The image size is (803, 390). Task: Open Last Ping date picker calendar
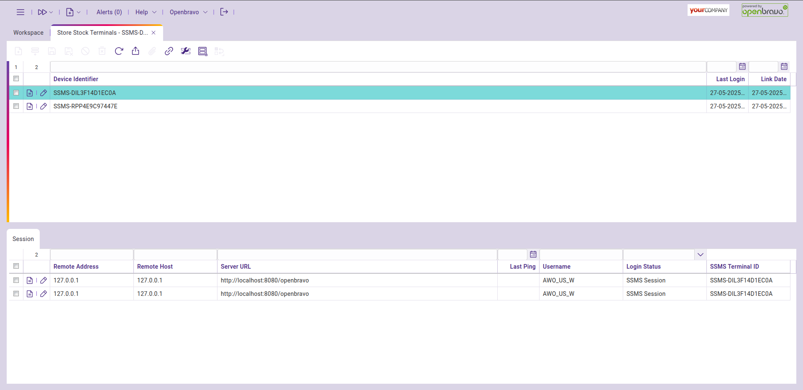[533, 254]
